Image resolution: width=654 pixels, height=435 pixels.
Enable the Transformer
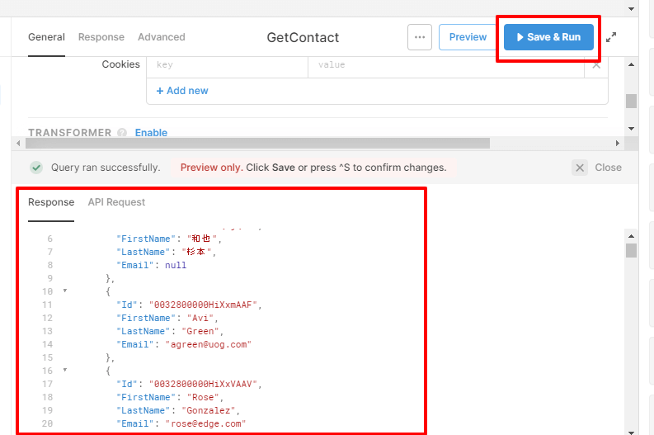point(151,133)
